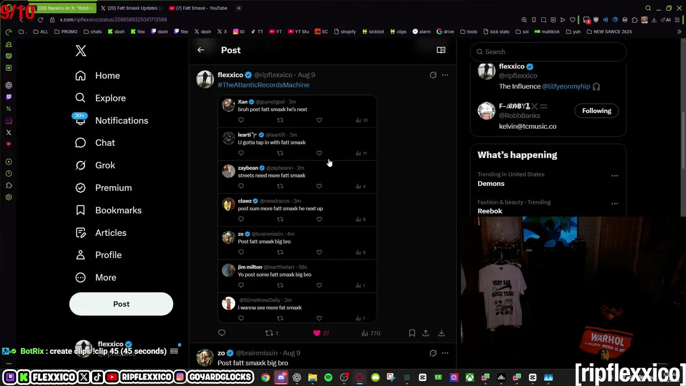
Task: Open the three-dot menu on flexxico's post
Action: click(x=445, y=75)
